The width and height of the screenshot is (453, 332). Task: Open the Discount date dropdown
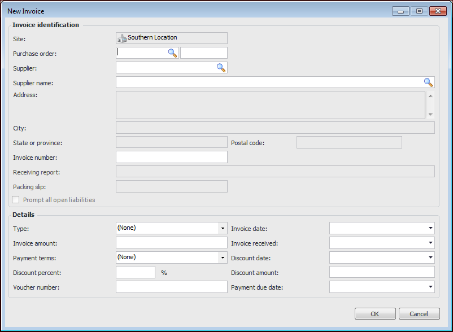[430, 258]
